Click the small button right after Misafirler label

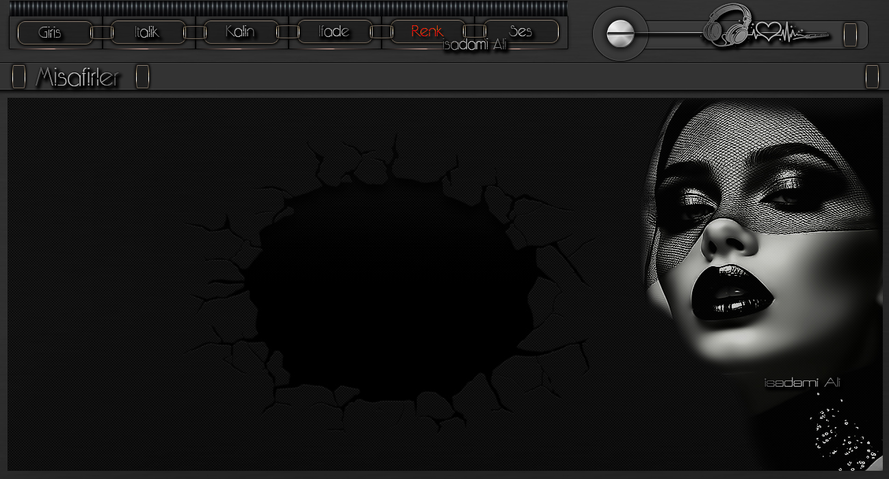pos(142,77)
